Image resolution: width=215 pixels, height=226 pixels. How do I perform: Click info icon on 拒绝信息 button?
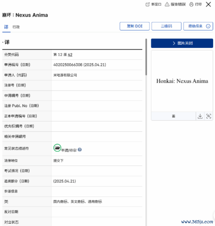(x=208, y=26)
